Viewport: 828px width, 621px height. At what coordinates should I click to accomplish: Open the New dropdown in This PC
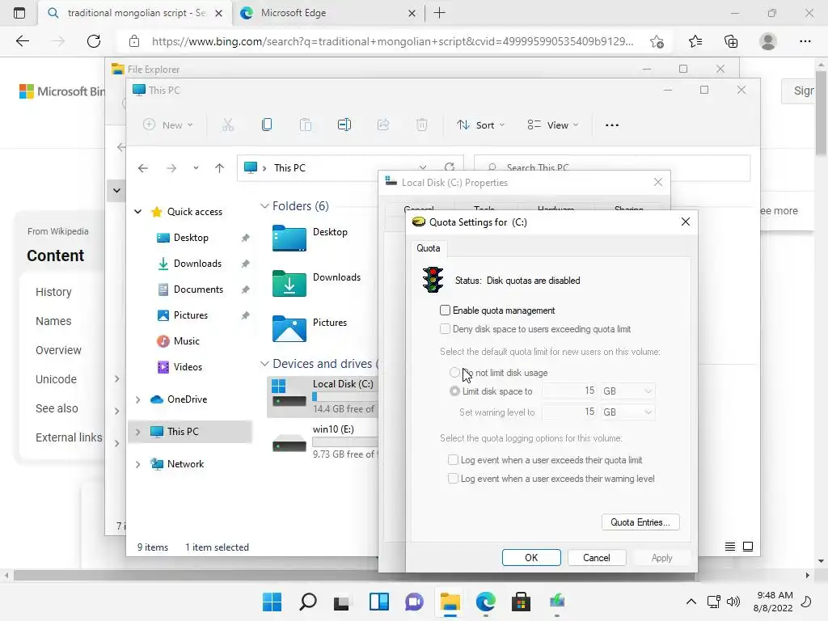pyautogui.click(x=168, y=125)
